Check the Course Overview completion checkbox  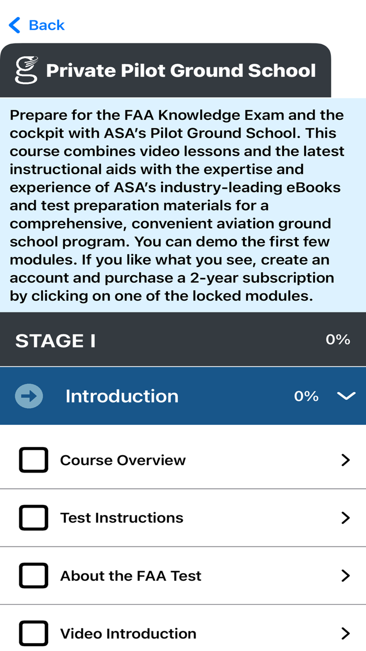[33, 460]
